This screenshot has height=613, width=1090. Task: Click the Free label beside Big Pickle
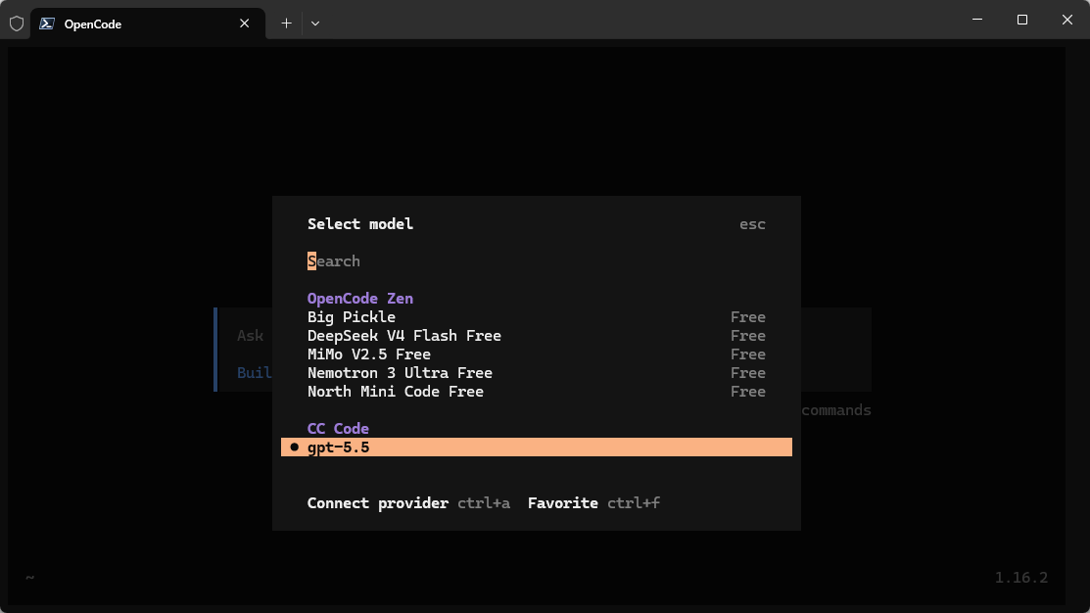click(x=748, y=317)
